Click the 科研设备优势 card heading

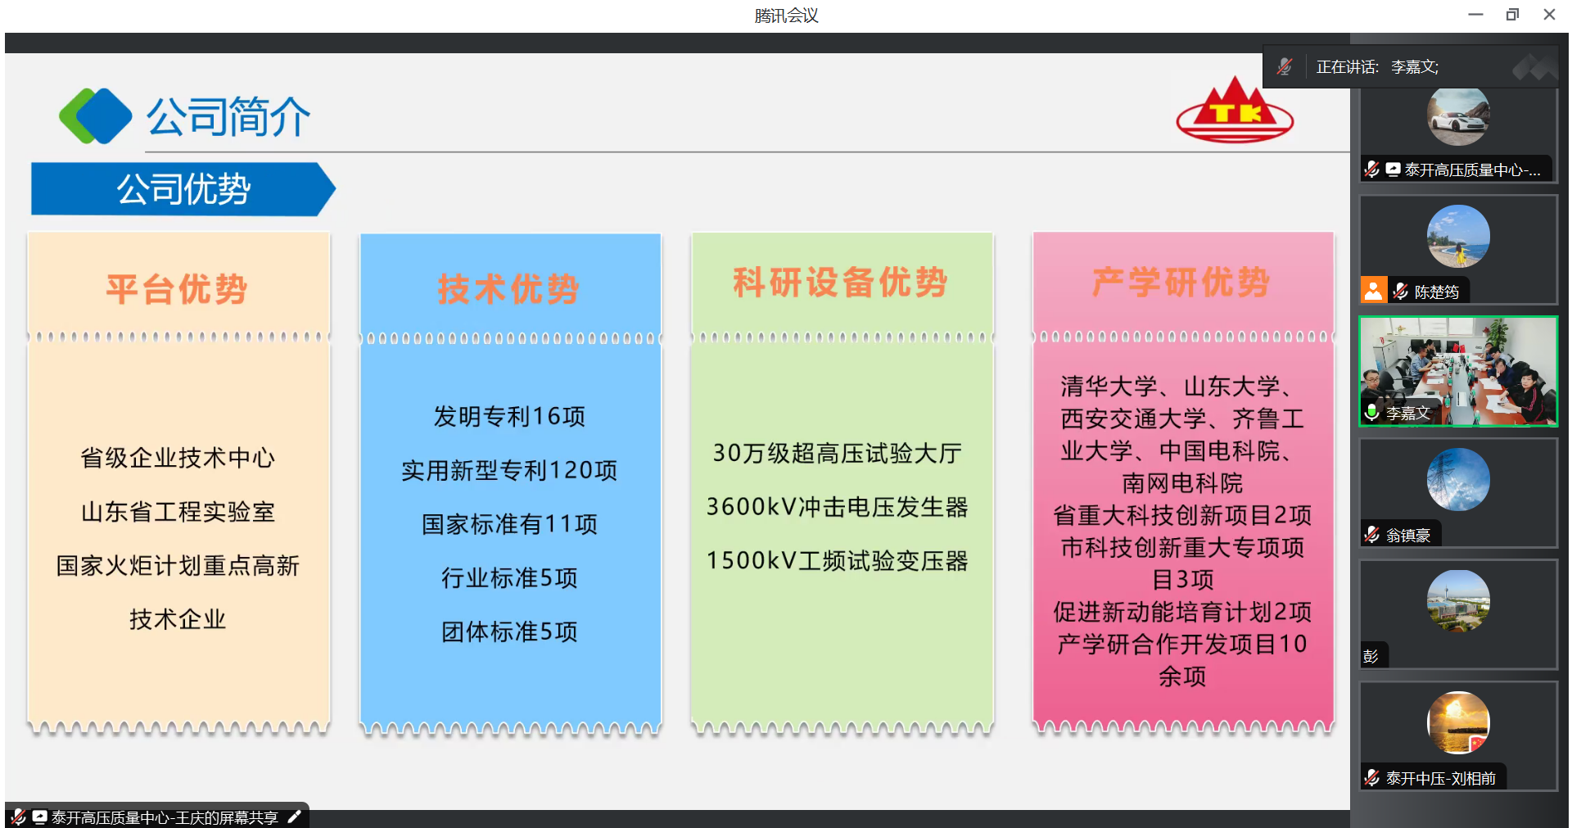tap(840, 283)
